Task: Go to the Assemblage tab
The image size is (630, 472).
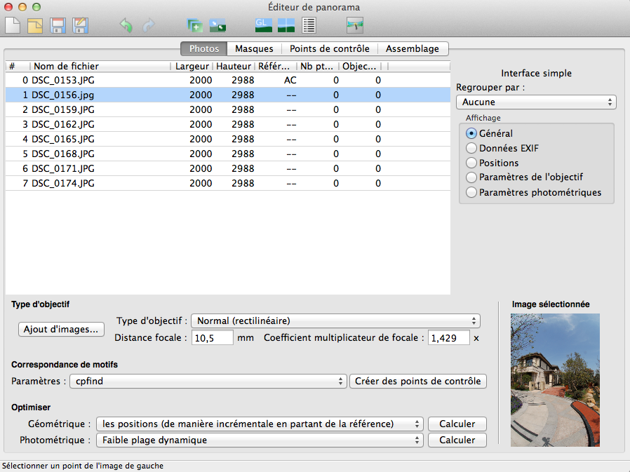Action: point(413,48)
